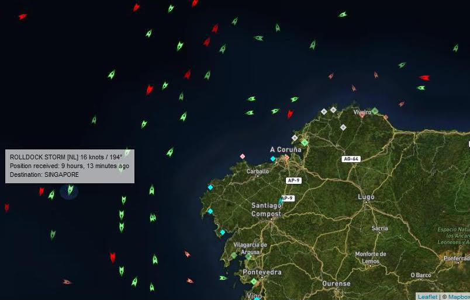Viewport: 470px width, 300px height.
Task: Open the Leaflet attribution link
Action: point(428,296)
